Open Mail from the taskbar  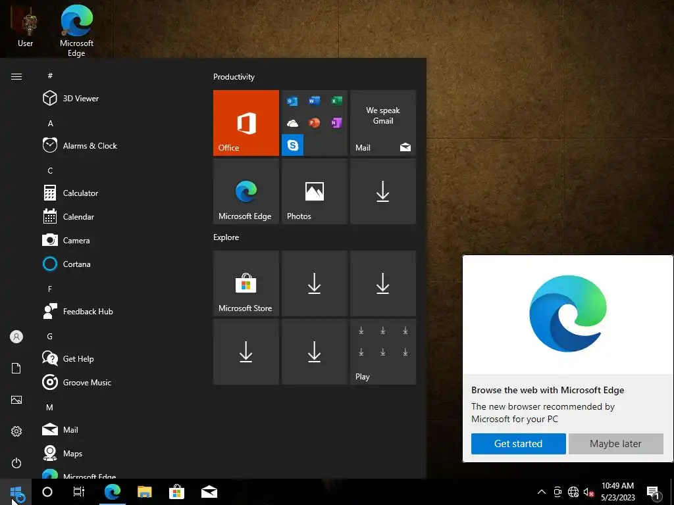209,492
